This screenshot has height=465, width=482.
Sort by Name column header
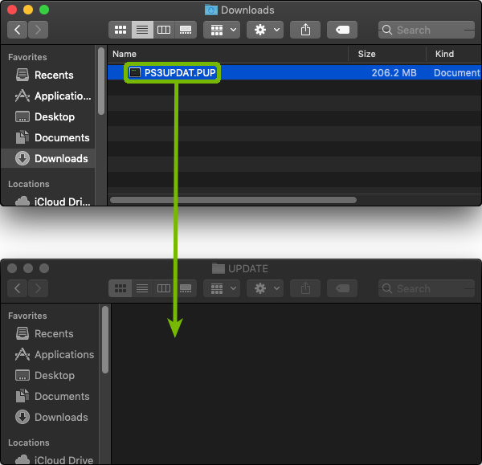[x=125, y=54]
